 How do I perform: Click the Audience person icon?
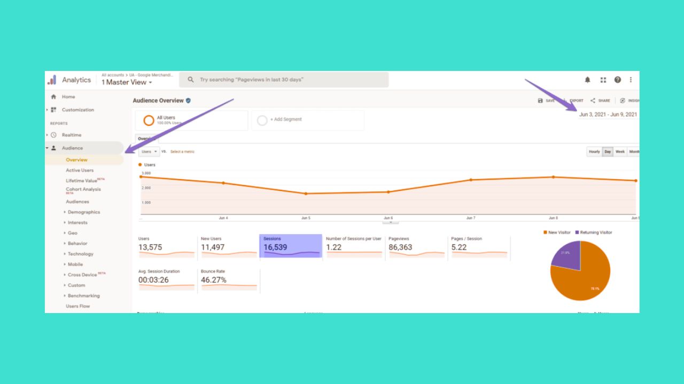click(53, 148)
